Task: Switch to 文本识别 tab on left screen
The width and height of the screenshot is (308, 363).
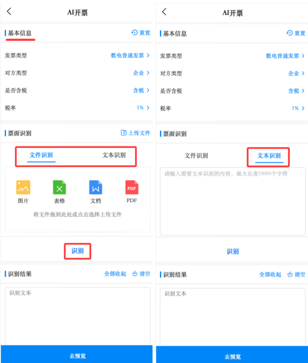Action: coord(114,155)
